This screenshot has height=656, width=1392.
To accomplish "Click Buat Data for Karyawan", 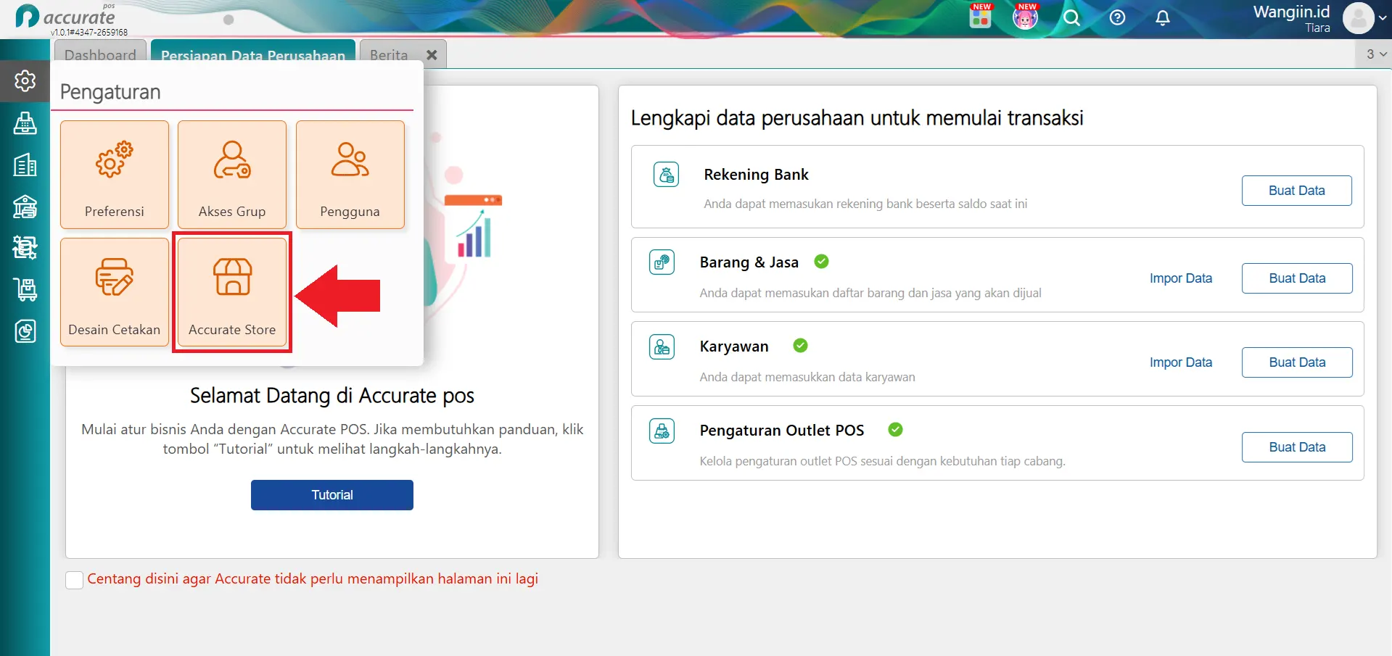I will coord(1297,362).
